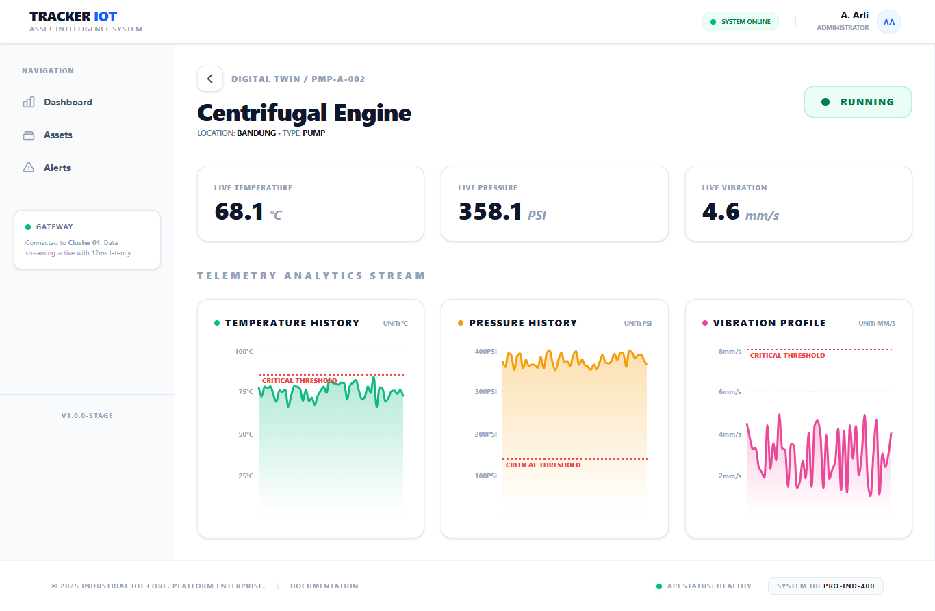The height and width of the screenshot is (611, 935).
Task: Select the Live Vibration 4.6 value
Action: pos(721,211)
